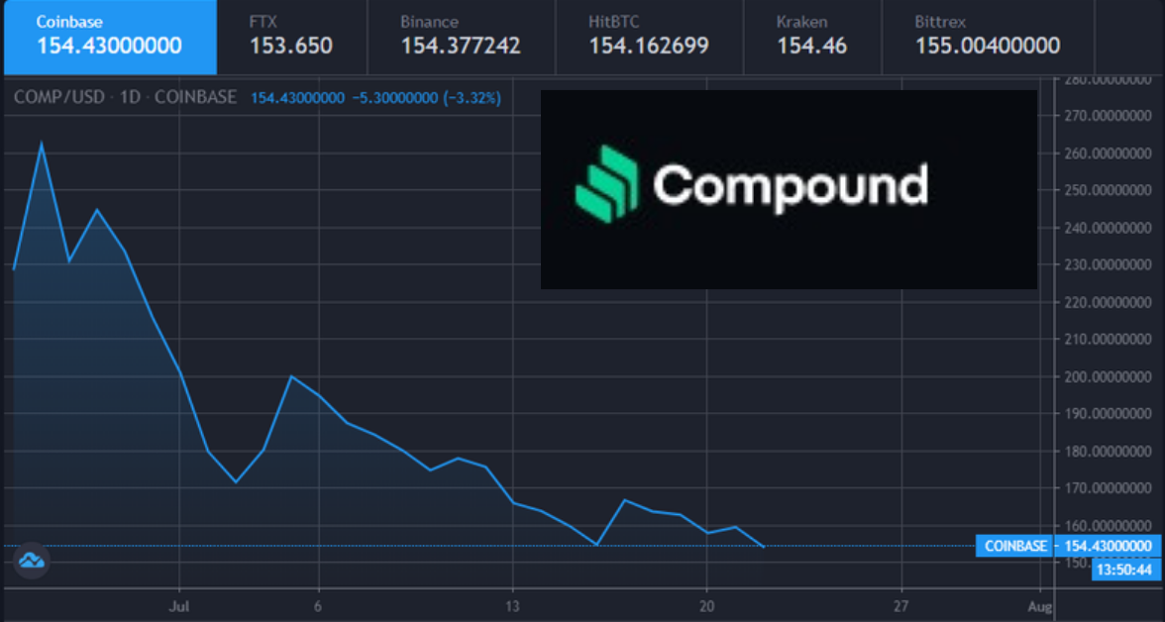Open the COMP/USD symbol selector

57,97
